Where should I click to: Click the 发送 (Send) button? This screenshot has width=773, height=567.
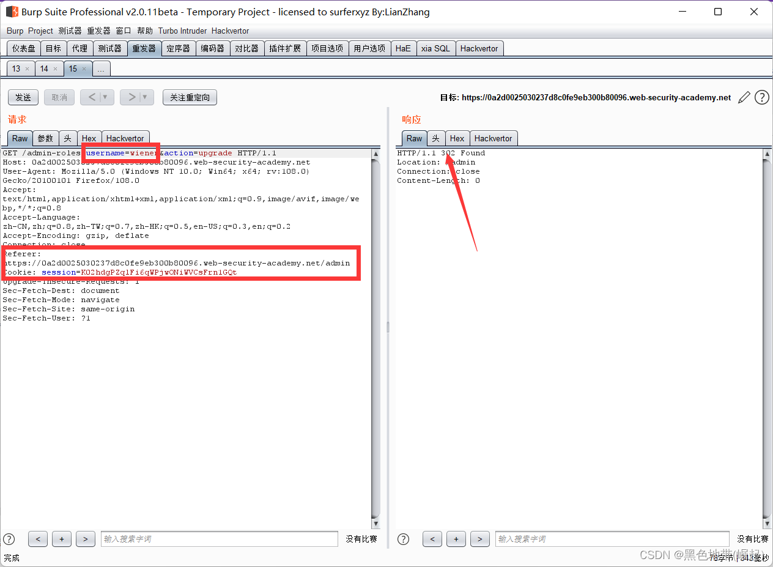tap(23, 97)
